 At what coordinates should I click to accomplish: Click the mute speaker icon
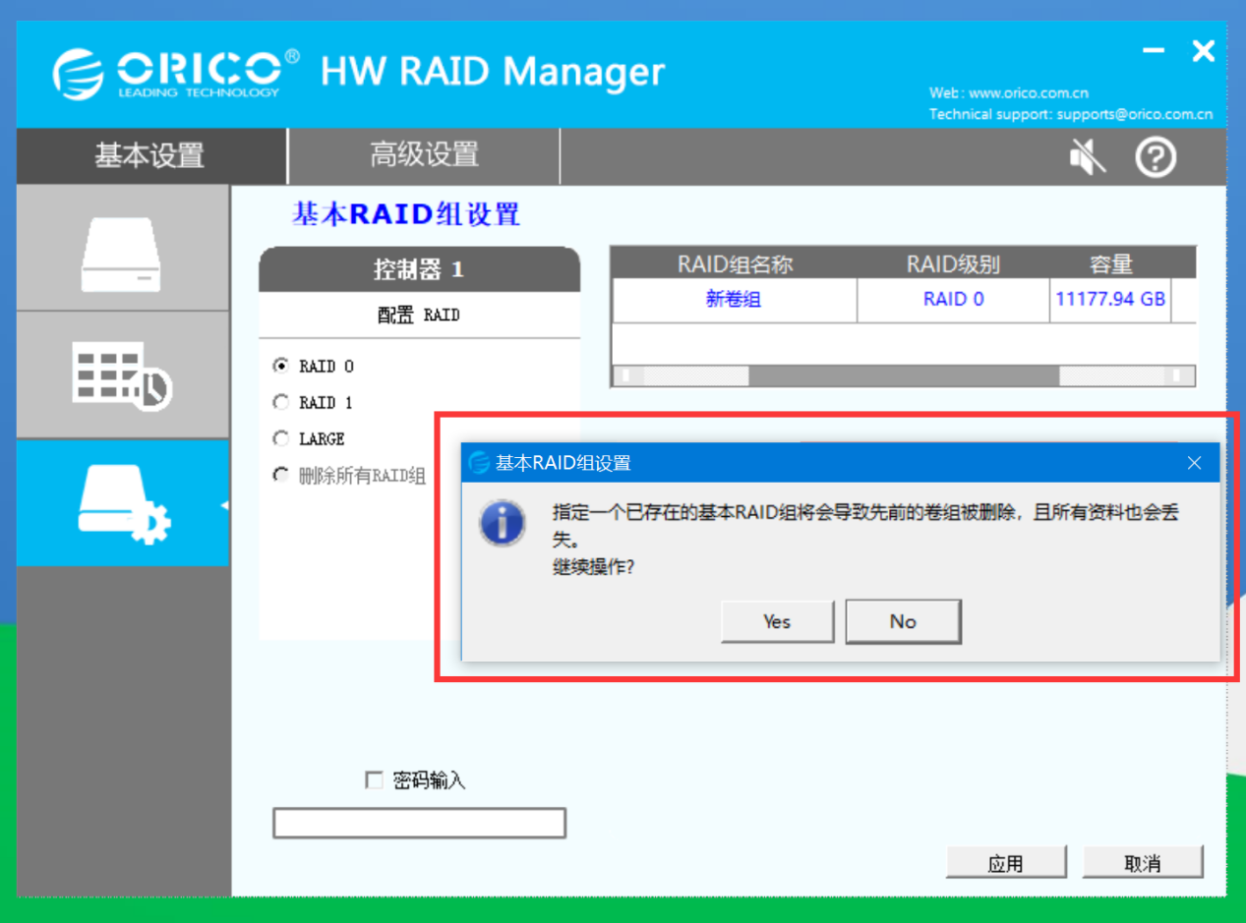click(x=1088, y=157)
